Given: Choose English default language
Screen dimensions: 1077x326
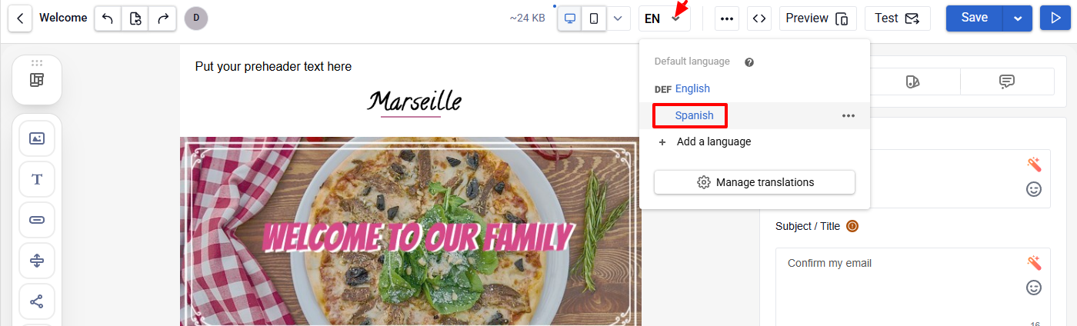Looking at the screenshot, I should click(692, 88).
